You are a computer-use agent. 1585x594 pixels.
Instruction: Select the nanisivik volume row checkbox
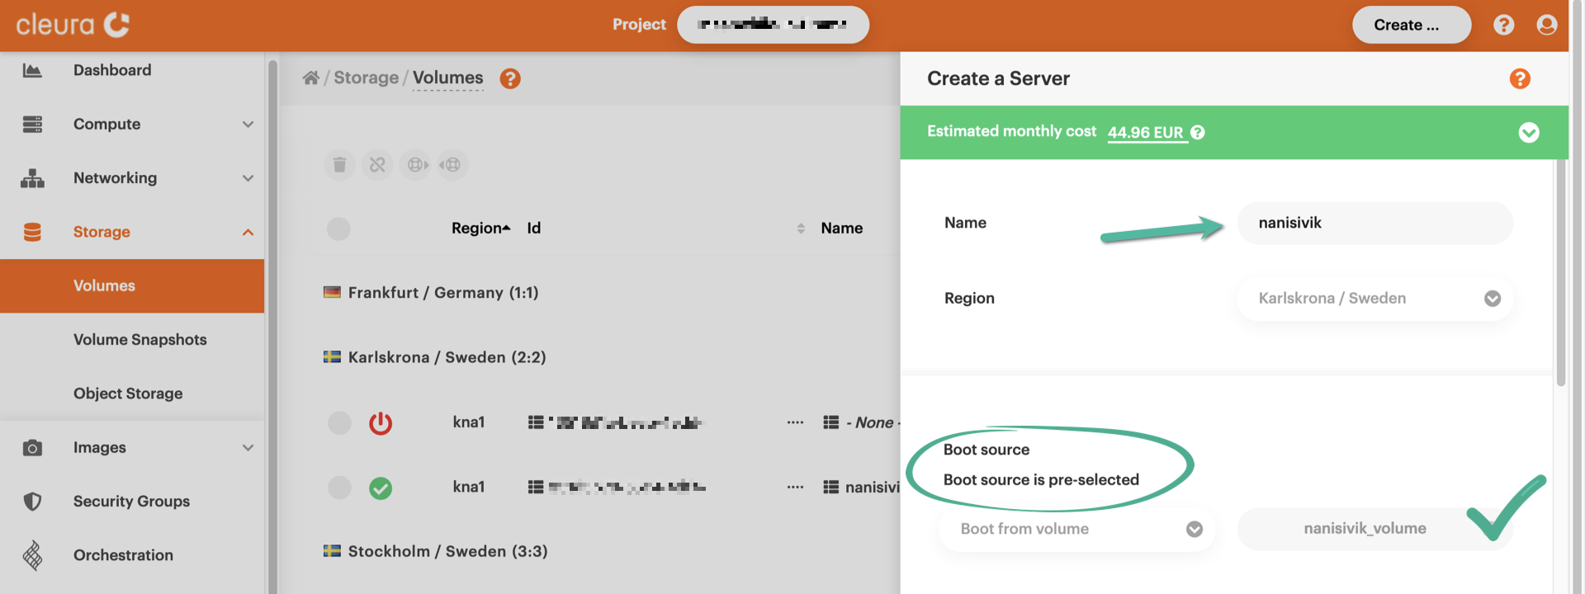pyautogui.click(x=339, y=488)
